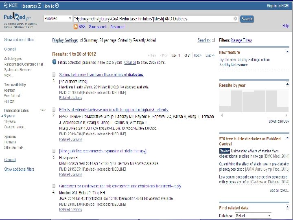Expand the Display Settings dropdown
The image size is (293, 220).
67,40
